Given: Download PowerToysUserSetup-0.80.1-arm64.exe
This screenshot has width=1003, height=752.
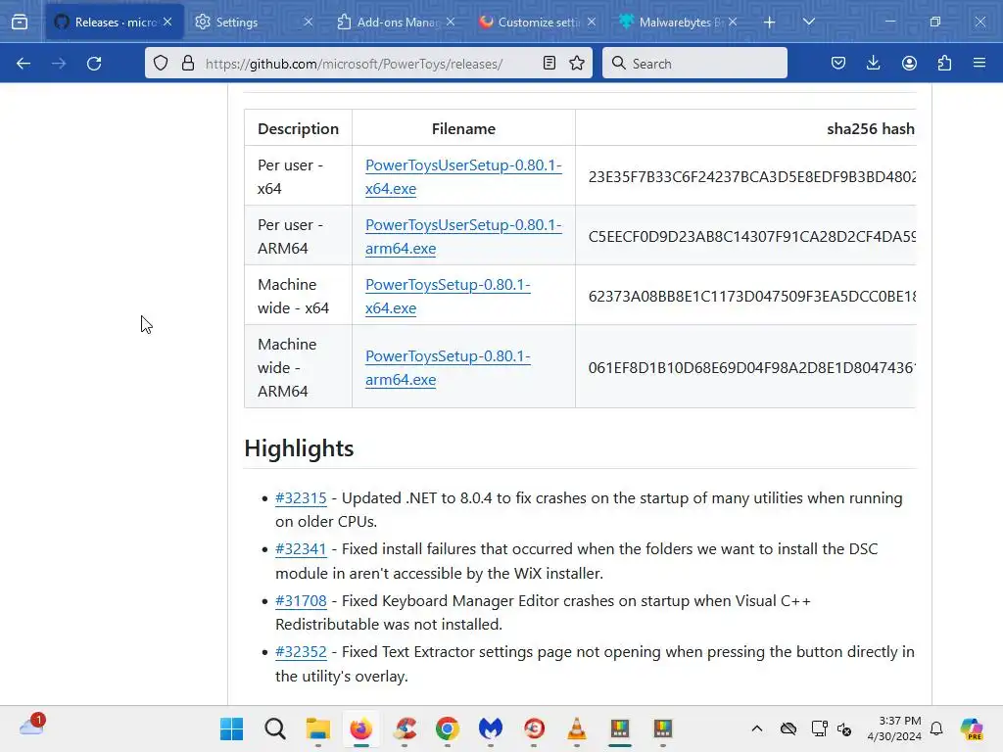Looking at the screenshot, I should (x=463, y=236).
